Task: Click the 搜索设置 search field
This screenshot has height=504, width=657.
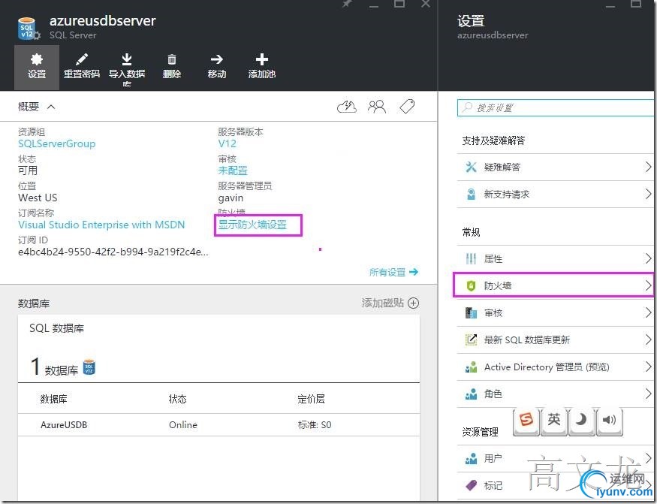Action: click(x=556, y=107)
